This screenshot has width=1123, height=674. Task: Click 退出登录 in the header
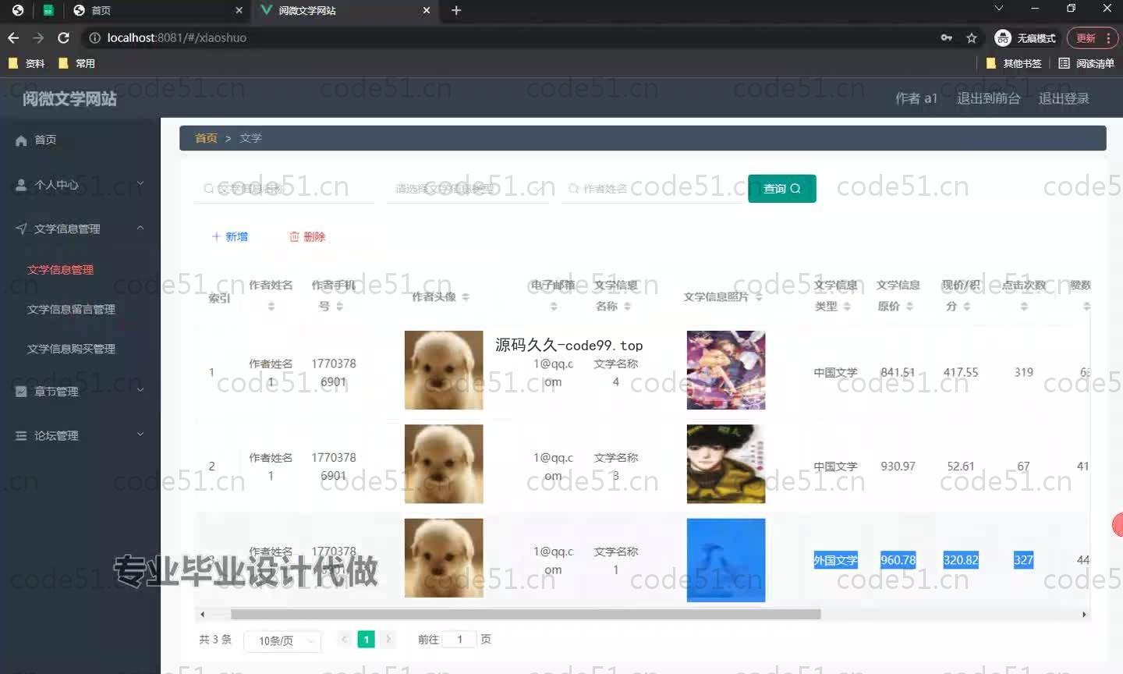pyautogui.click(x=1064, y=98)
